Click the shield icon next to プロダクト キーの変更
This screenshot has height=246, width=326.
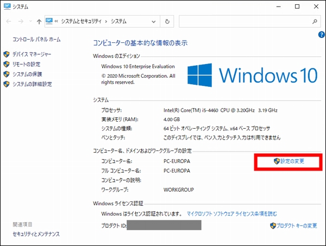(x=273, y=226)
